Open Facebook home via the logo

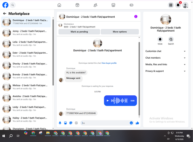coord(5,5)
